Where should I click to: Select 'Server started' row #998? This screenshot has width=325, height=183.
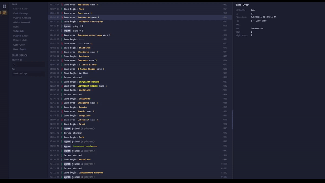[140, 155]
